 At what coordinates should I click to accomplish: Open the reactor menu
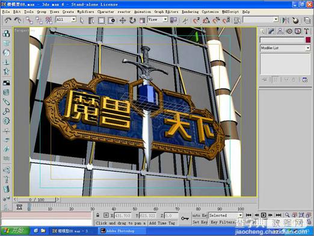coord(124,12)
